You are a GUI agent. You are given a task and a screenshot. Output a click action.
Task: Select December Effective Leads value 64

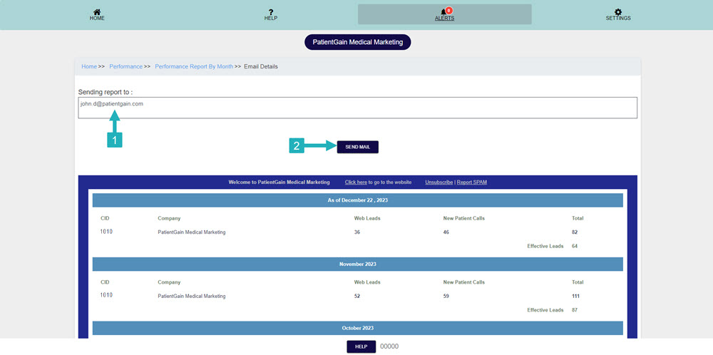coord(575,247)
